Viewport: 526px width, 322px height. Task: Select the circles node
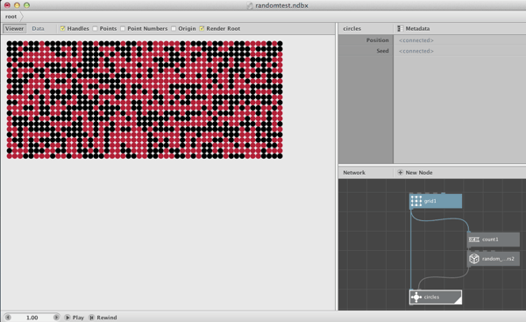(436, 297)
